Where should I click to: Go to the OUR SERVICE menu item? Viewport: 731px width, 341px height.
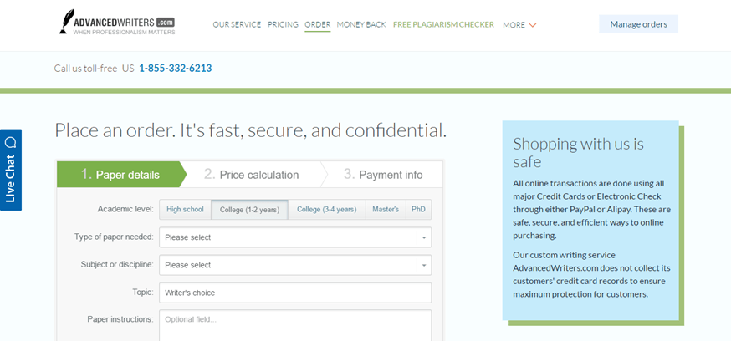(x=237, y=25)
